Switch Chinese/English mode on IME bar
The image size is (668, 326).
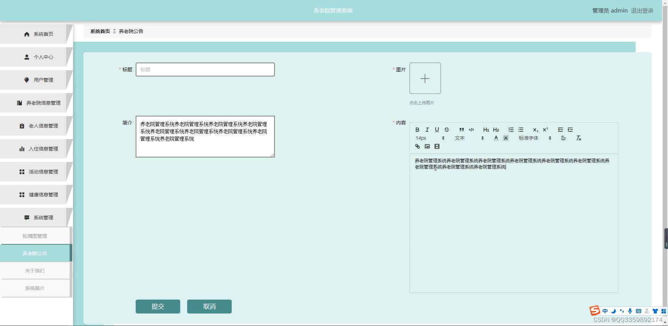tap(605, 311)
